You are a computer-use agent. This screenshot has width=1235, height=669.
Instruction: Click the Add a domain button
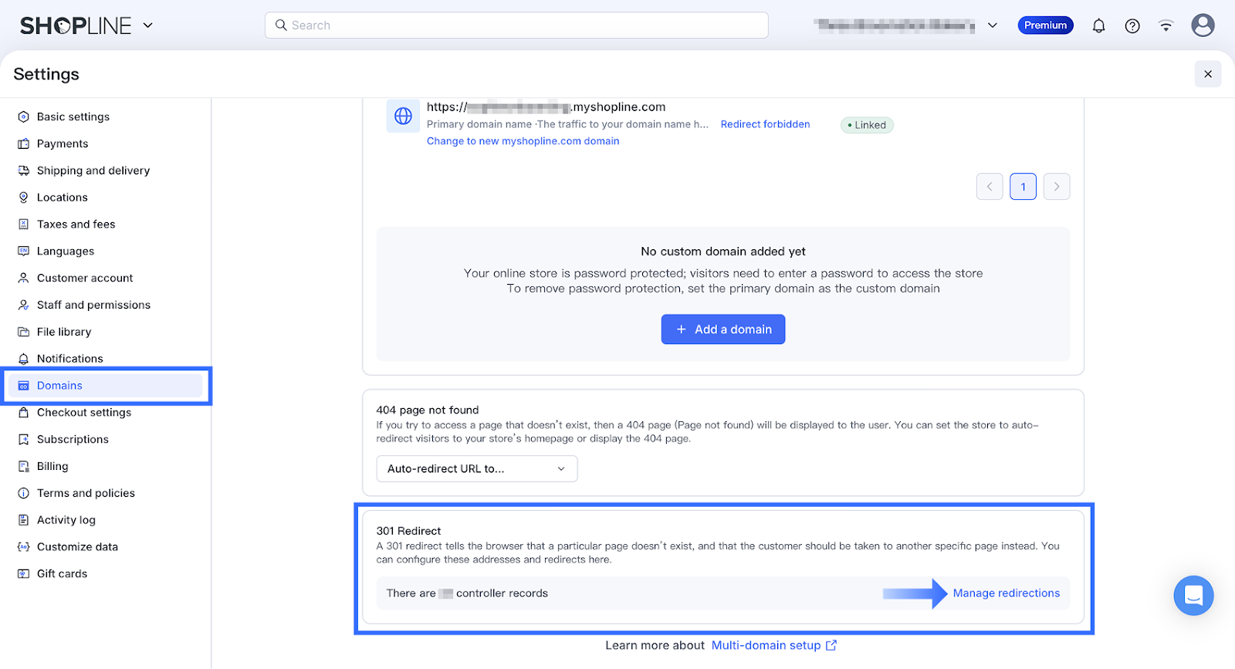(722, 329)
